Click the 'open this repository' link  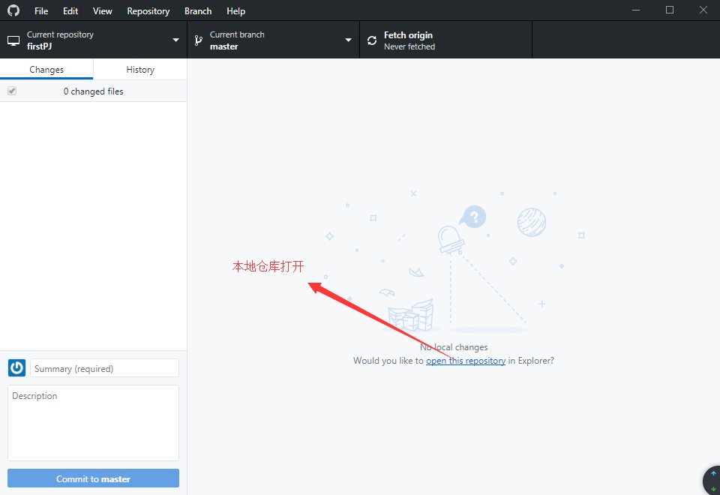[x=466, y=361]
